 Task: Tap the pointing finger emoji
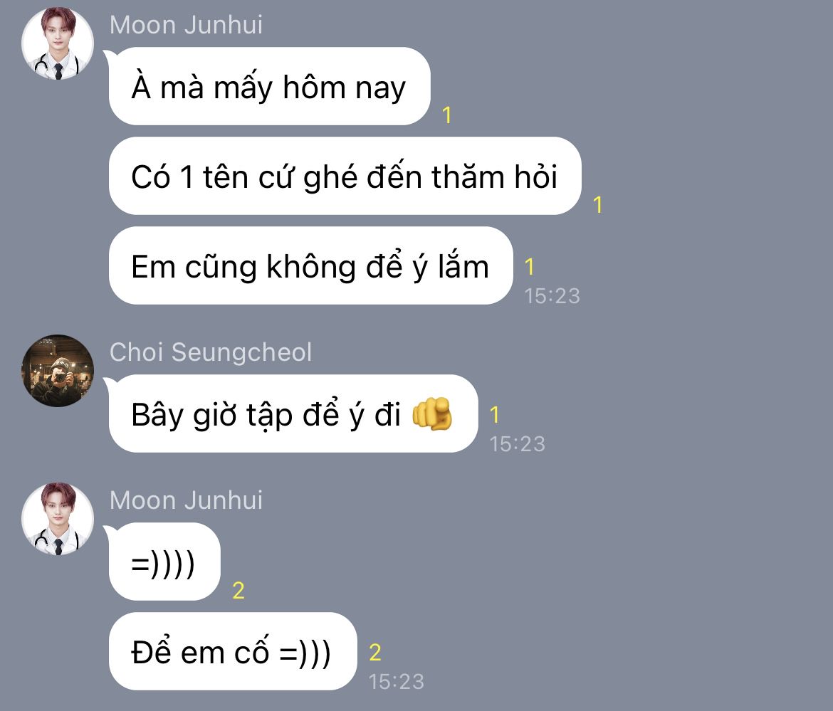(432, 414)
